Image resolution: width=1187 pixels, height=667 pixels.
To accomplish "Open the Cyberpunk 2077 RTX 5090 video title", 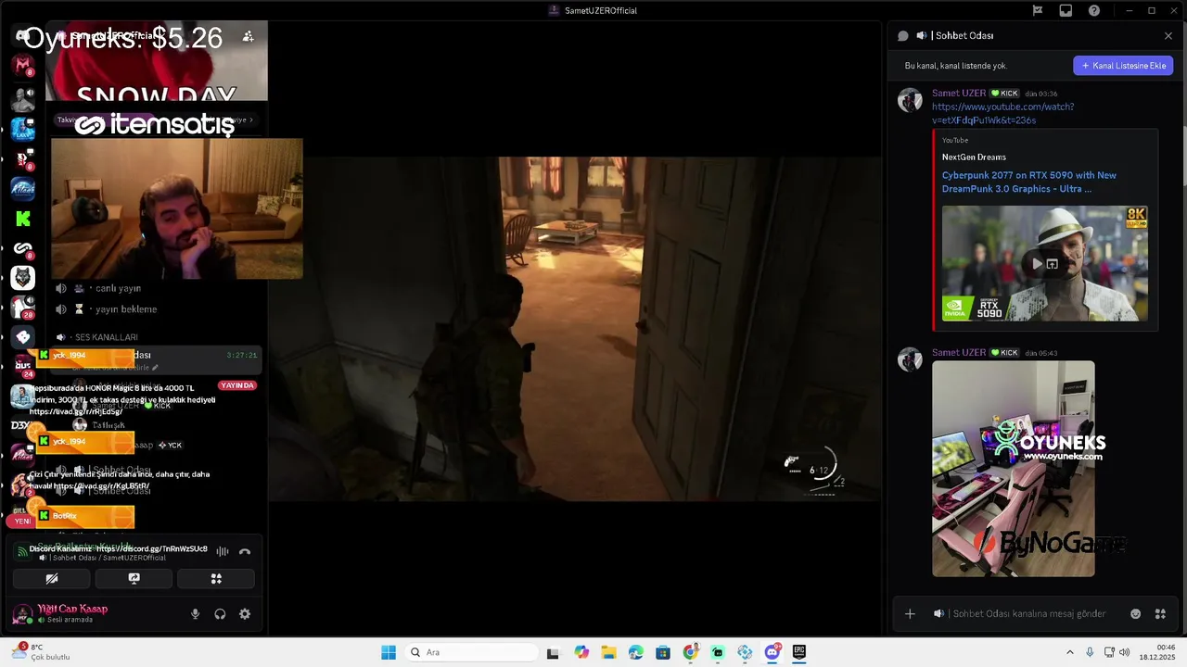I will 1029,182.
